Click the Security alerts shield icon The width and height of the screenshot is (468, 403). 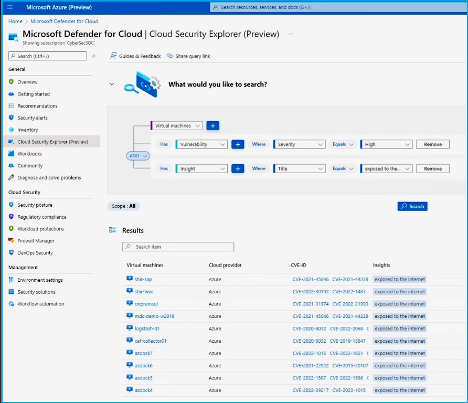(12, 118)
